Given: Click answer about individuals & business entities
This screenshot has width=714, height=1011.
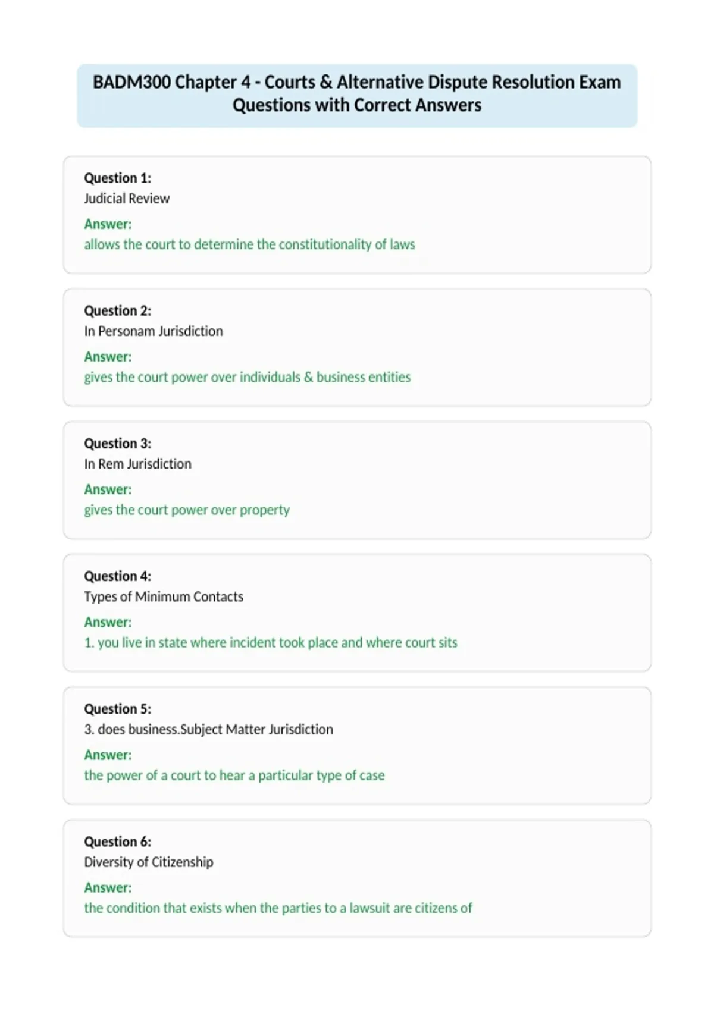Looking at the screenshot, I should (248, 377).
